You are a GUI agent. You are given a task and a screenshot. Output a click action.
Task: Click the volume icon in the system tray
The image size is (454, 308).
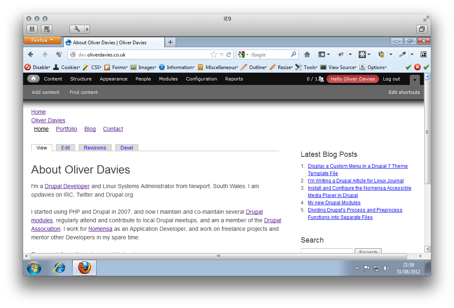[x=386, y=268]
